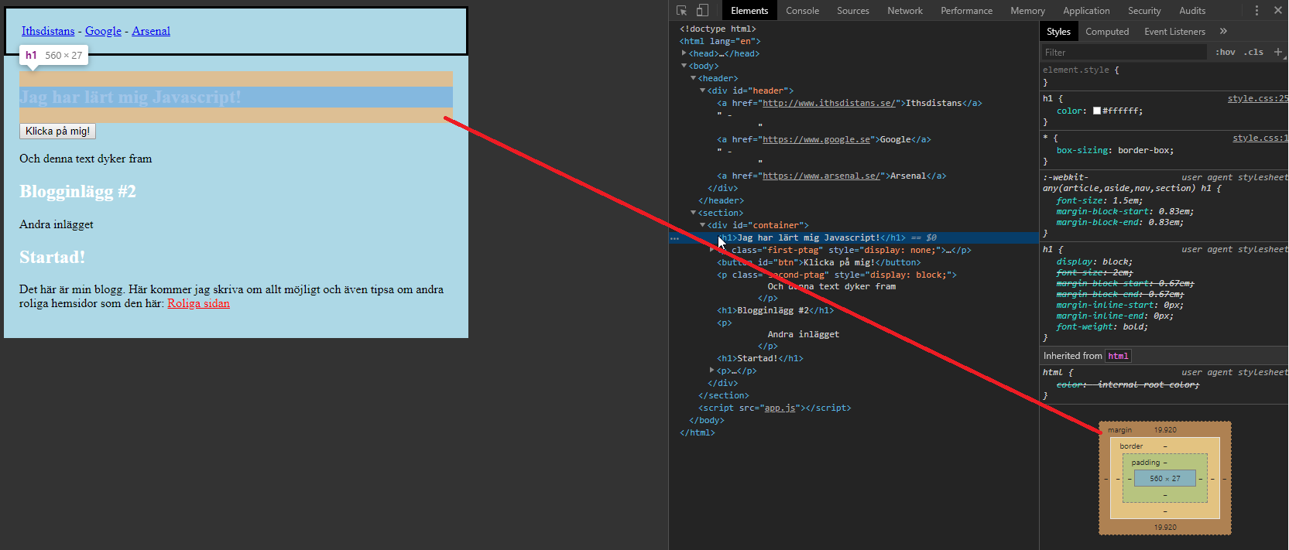Select the Event Listeners sub-tab
Viewport: 1289px width, 550px height.
click(x=1174, y=31)
